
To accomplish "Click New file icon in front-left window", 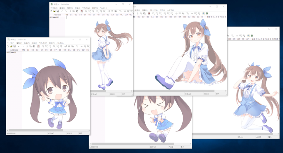I will point(8,47).
